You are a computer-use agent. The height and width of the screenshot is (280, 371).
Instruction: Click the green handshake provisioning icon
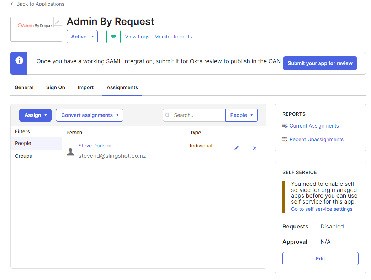[x=113, y=37]
